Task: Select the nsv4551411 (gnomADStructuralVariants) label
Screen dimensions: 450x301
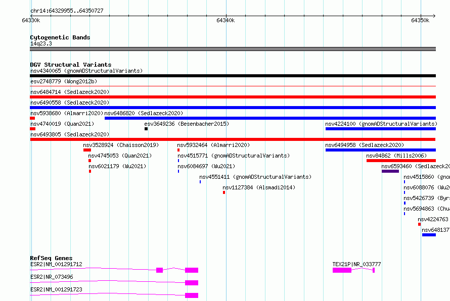Action: (255, 177)
